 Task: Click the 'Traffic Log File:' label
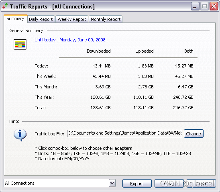[x=49, y=134]
